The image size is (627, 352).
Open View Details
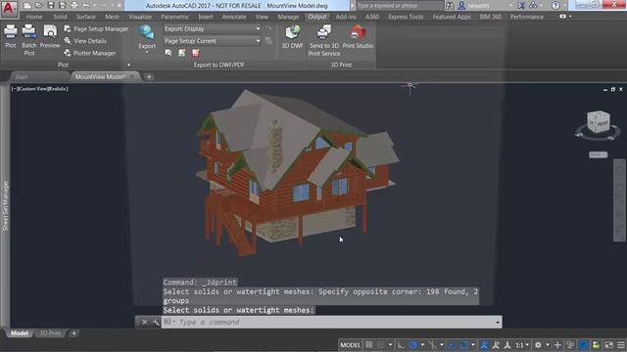85,41
